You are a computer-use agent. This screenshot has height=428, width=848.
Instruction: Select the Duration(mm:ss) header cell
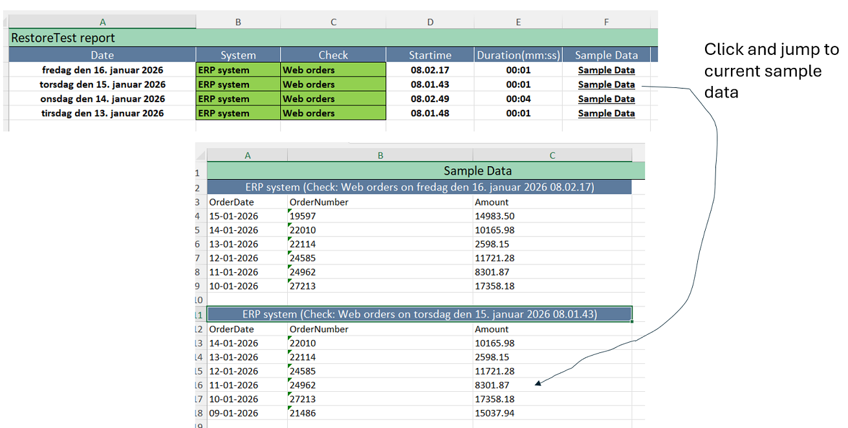tap(518, 55)
